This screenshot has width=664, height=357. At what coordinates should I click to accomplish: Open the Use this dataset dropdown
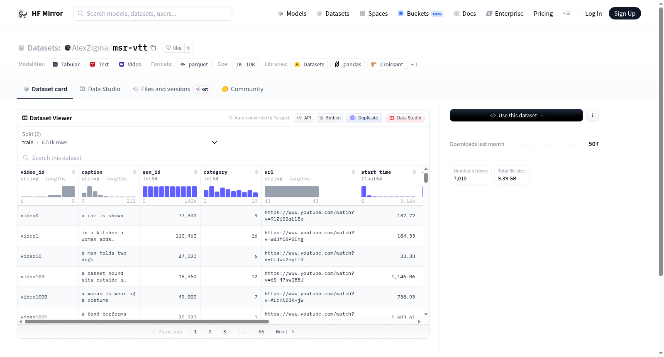pyautogui.click(x=516, y=115)
